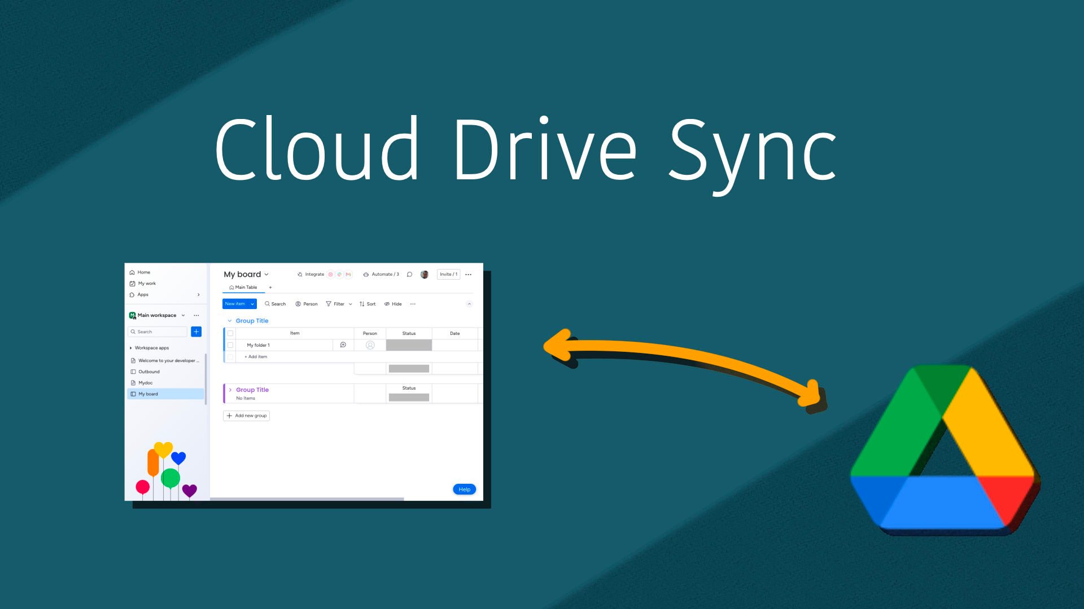1084x609 pixels.
Task: Select My board in sidebar
Action: point(165,394)
